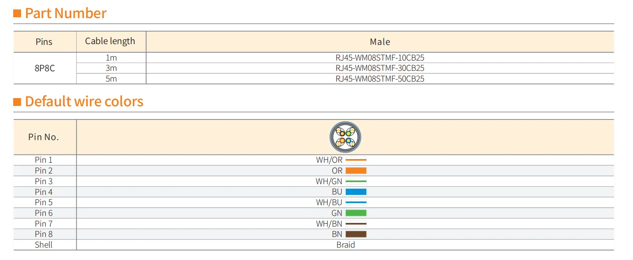Click the Pin No. header cell
The width and height of the screenshot is (633, 260).
pos(44,137)
